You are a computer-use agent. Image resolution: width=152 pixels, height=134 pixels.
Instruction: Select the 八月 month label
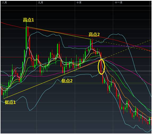tap(4, 2)
